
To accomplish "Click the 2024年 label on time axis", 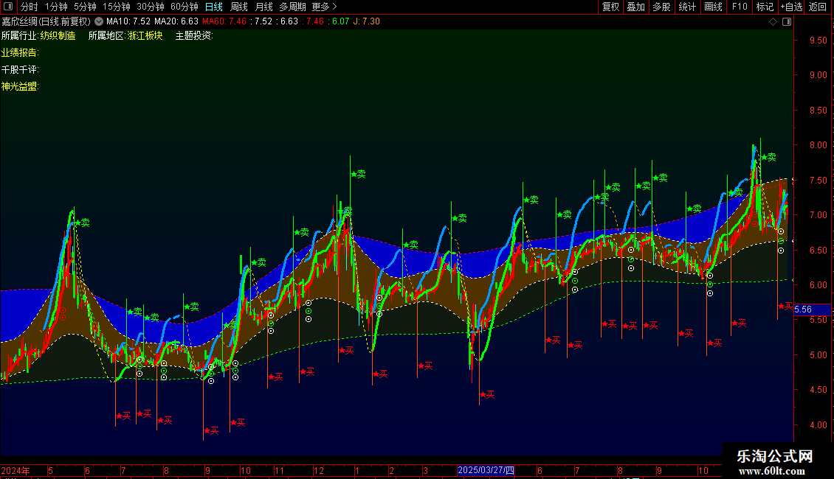I will 15,470.
